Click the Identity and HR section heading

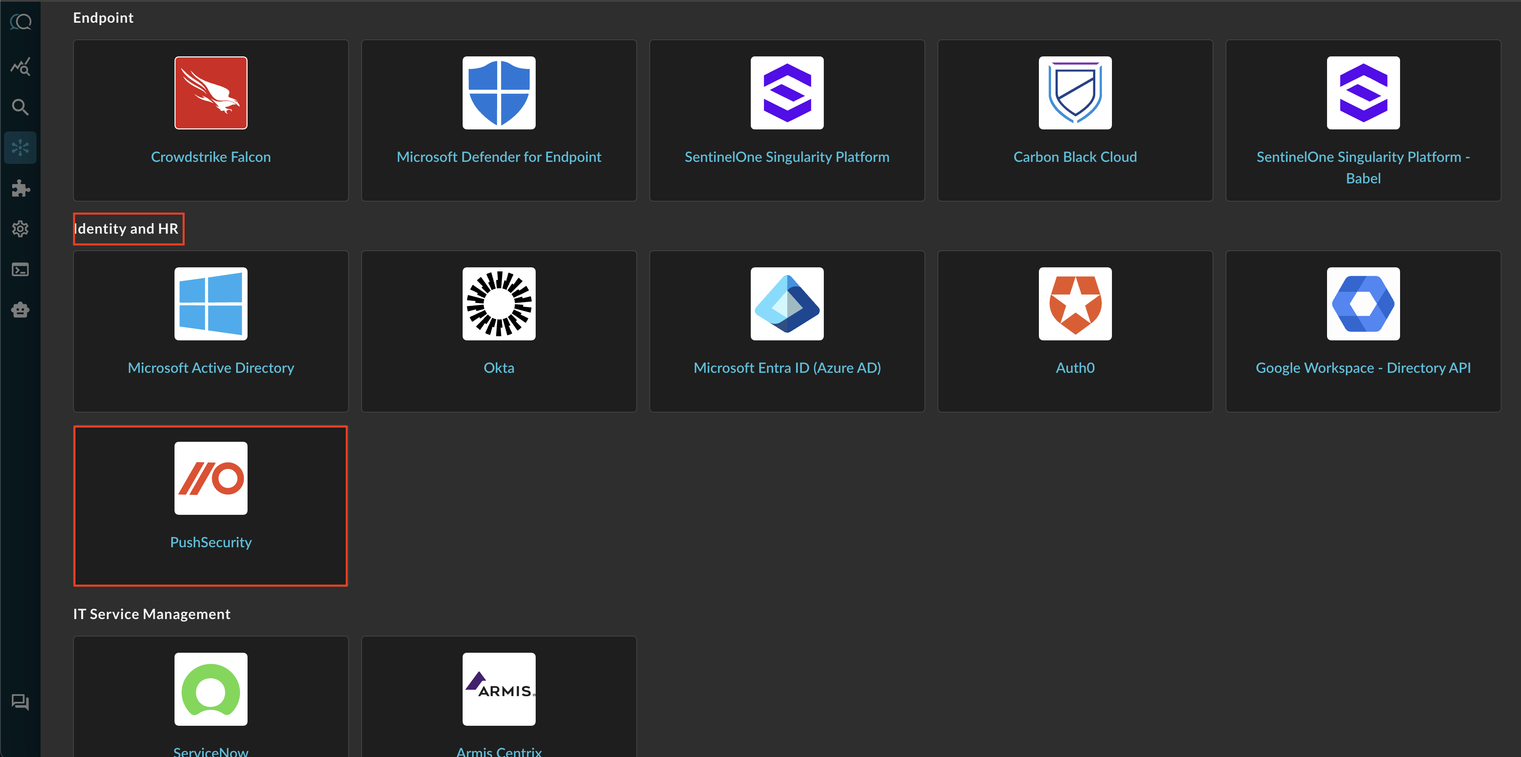pos(126,229)
